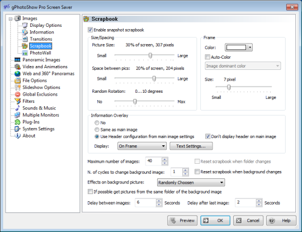Click the Delay after last image field
Viewport: 302px width, 232px height.
tap(246, 202)
